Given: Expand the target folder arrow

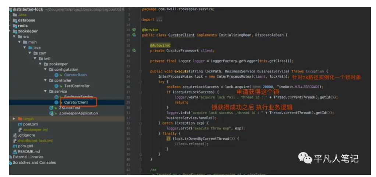Looking at the screenshot, I should 14,119.
